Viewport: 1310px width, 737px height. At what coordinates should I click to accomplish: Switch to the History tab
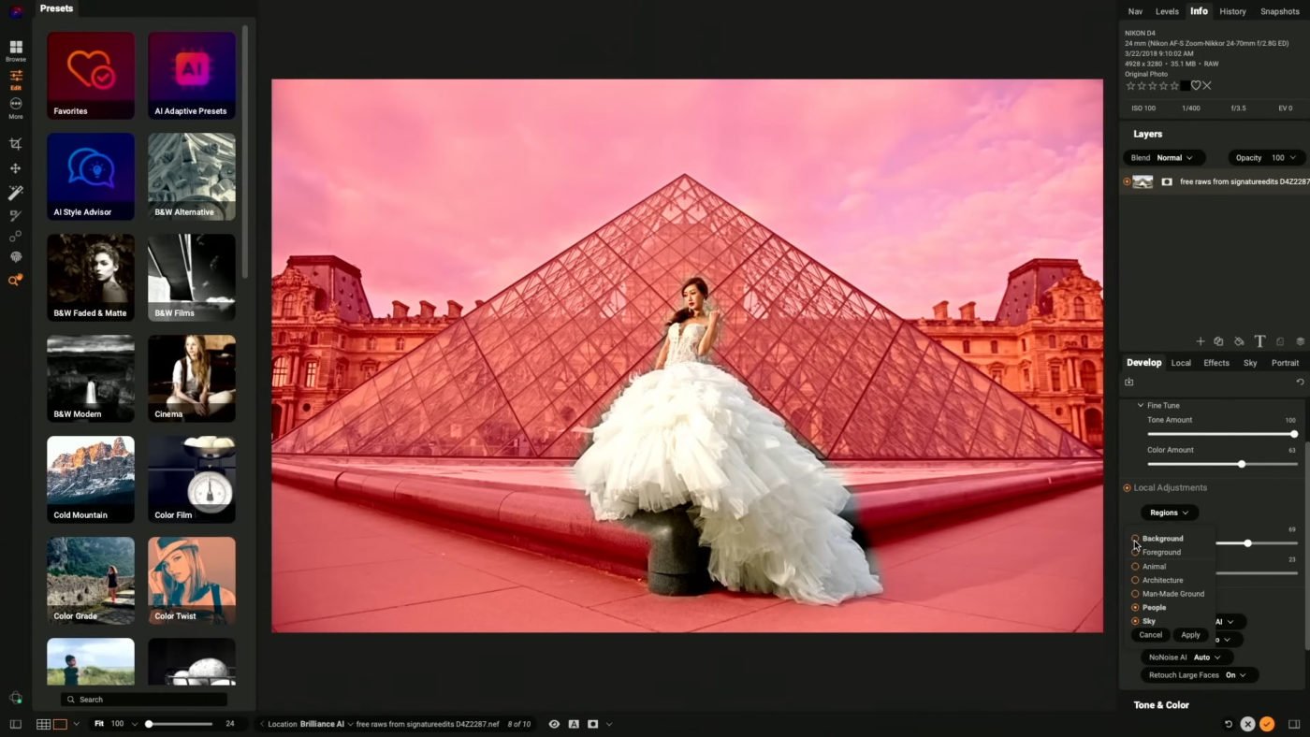click(1232, 11)
